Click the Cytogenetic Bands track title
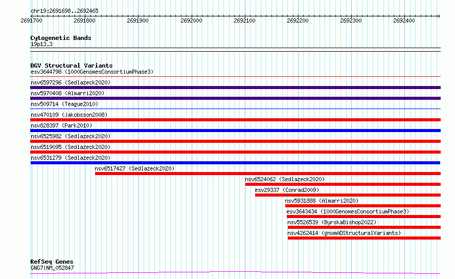Screen dimensions: 455x279 click(61, 38)
